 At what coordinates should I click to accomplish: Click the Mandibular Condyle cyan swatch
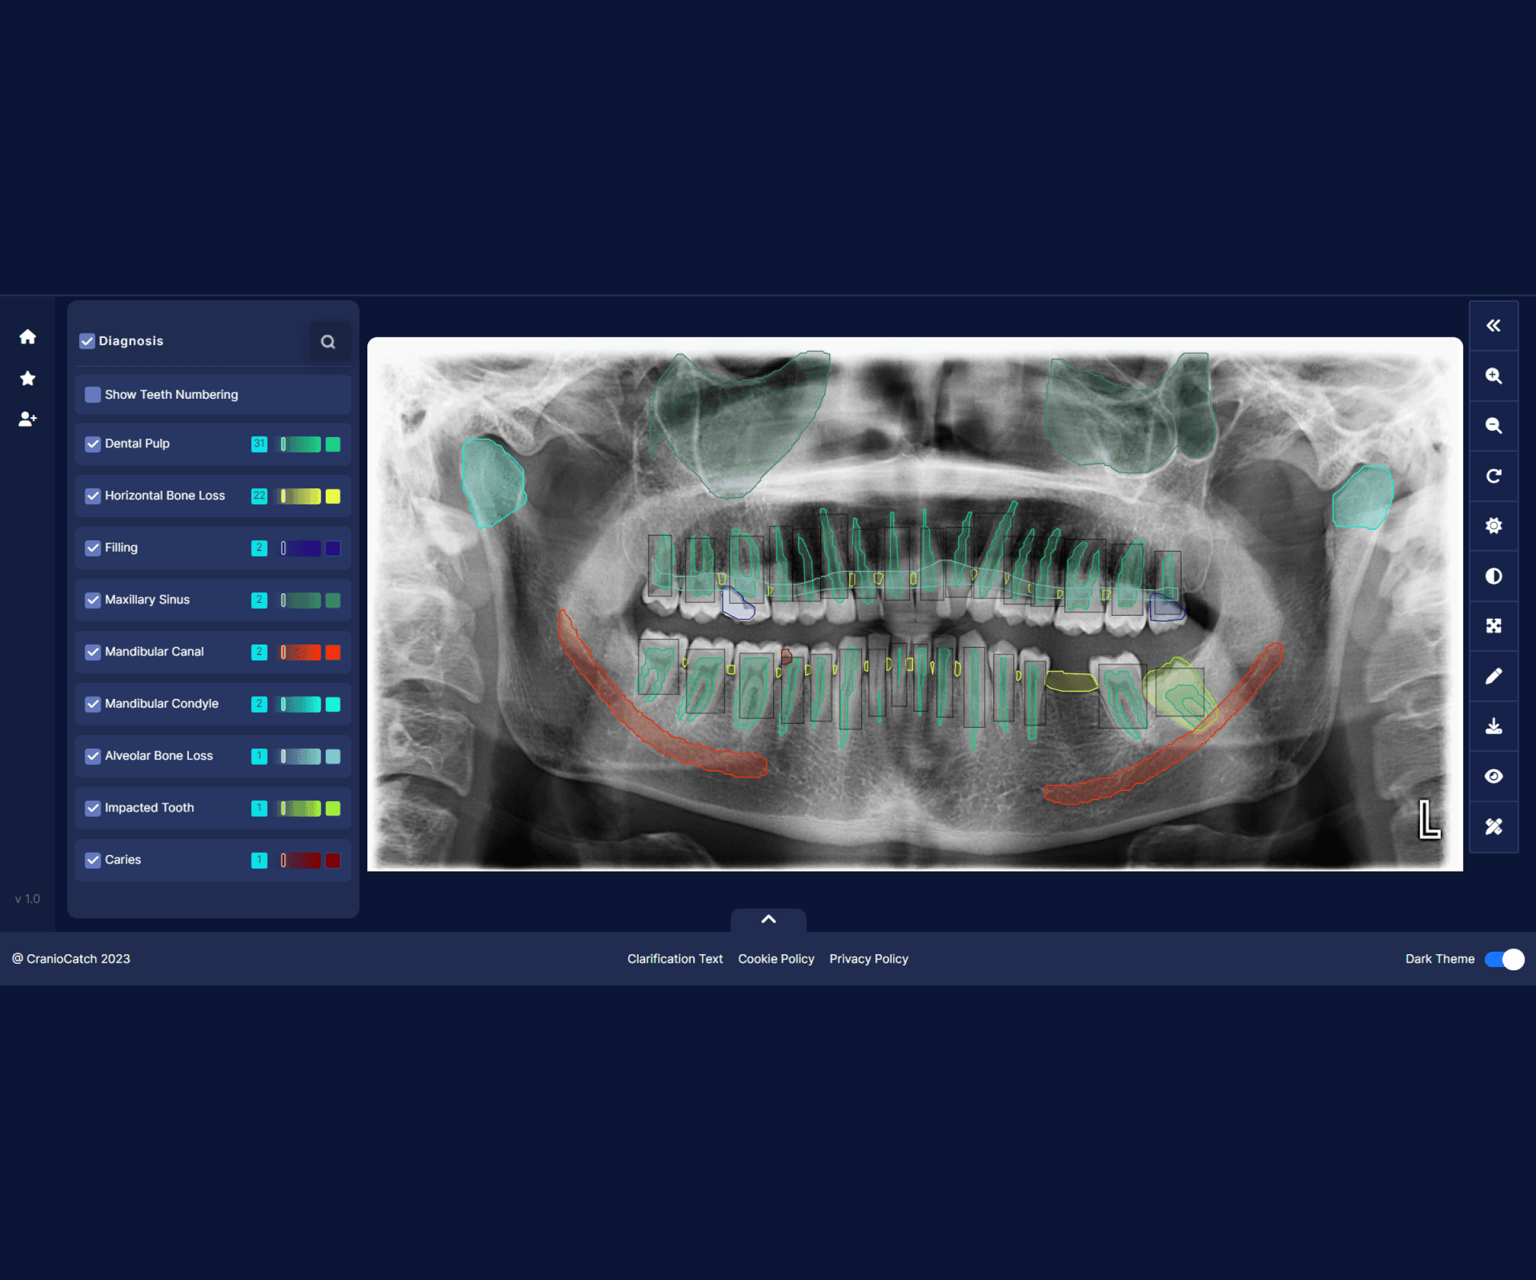point(333,703)
